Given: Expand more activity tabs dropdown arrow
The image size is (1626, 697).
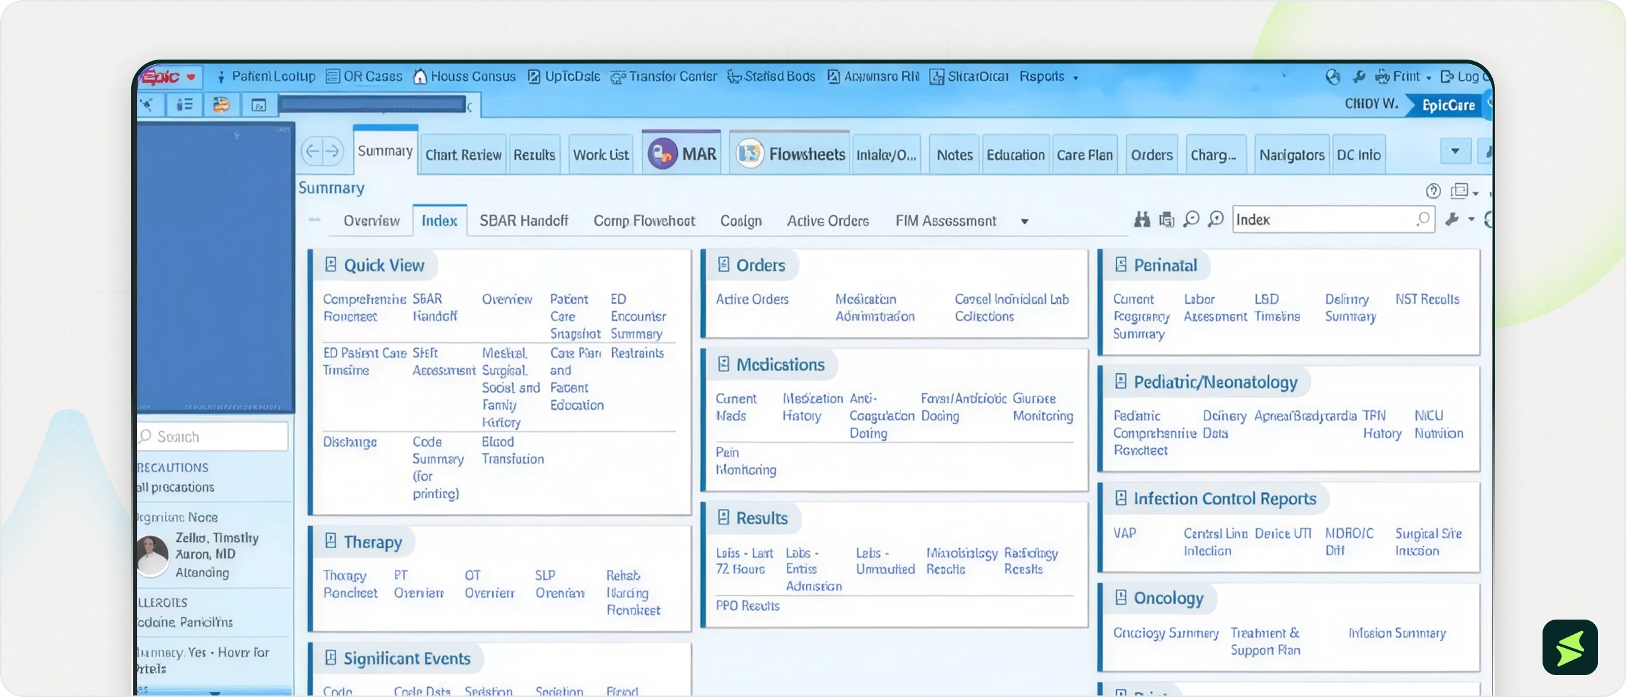Looking at the screenshot, I should 1455,151.
